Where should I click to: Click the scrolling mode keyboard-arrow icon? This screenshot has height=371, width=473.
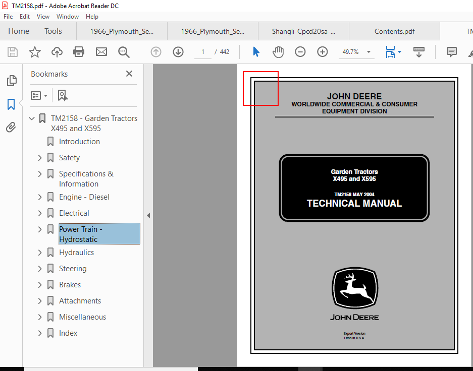[418, 52]
